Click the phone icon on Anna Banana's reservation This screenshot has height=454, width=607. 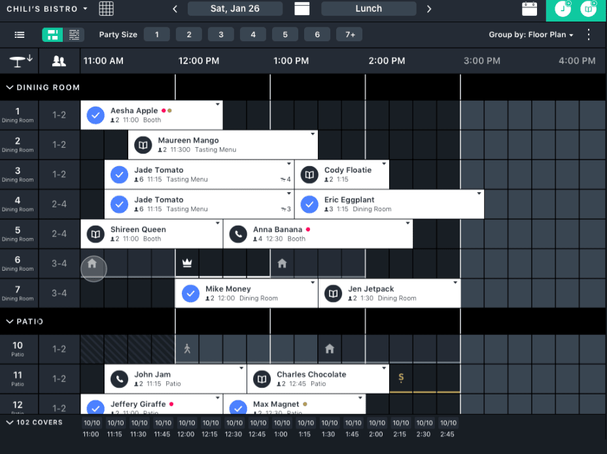tap(237, 234)
